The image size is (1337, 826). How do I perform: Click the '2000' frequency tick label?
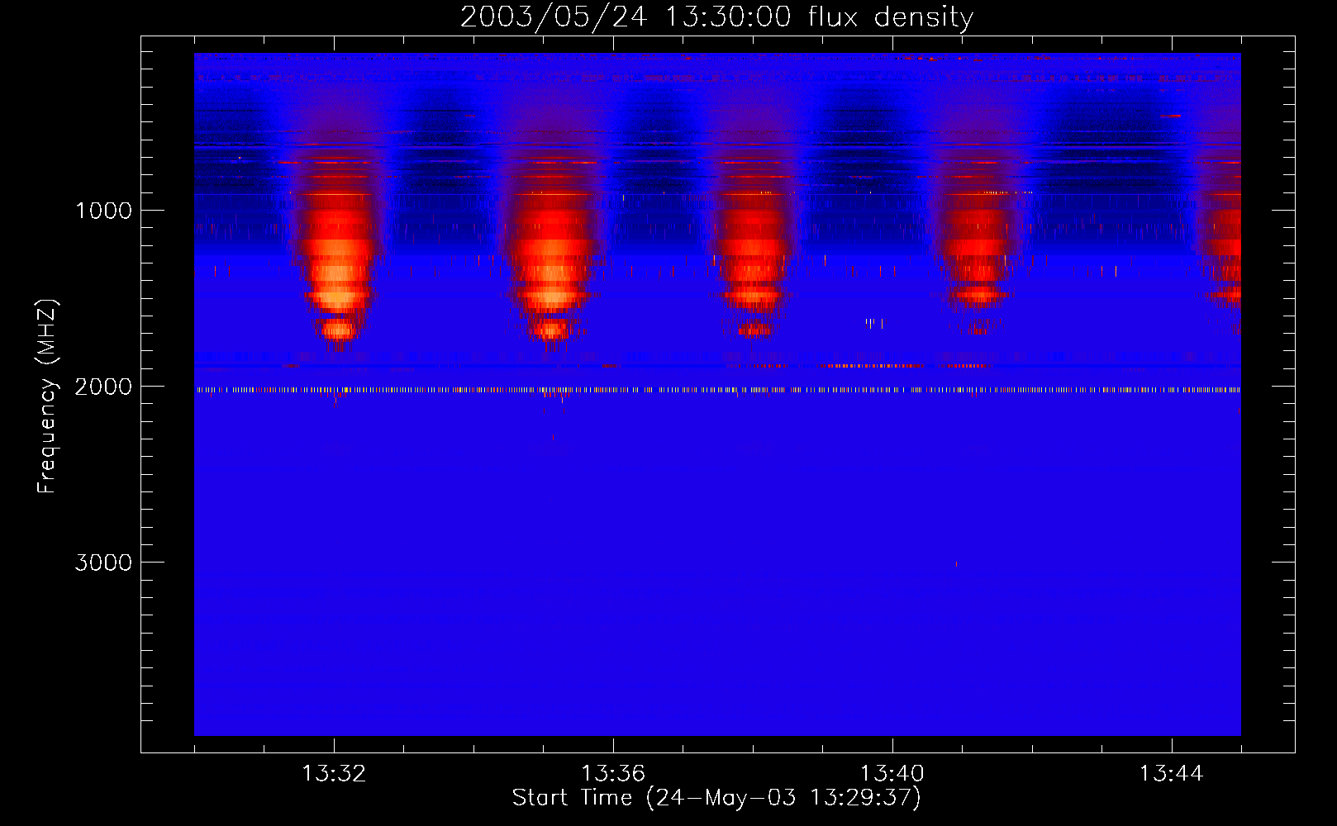pyautogui.click(x=103, y=387)
